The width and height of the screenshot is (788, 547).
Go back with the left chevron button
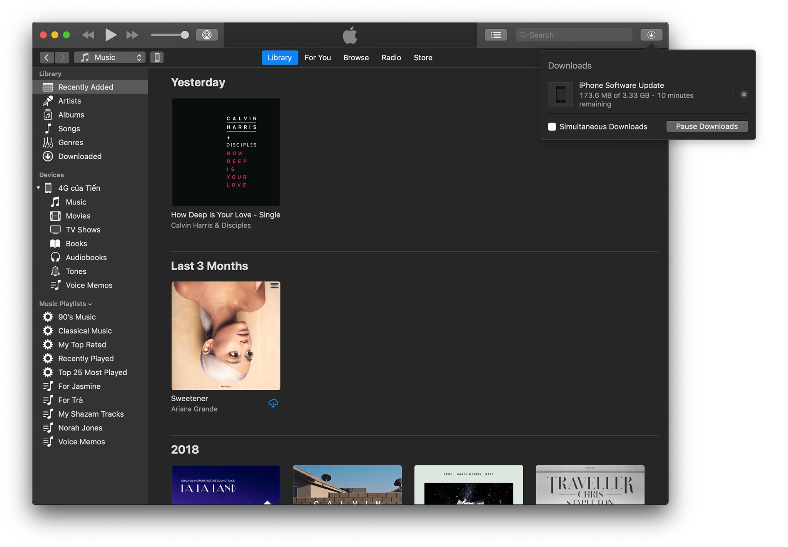click(47, 58)
